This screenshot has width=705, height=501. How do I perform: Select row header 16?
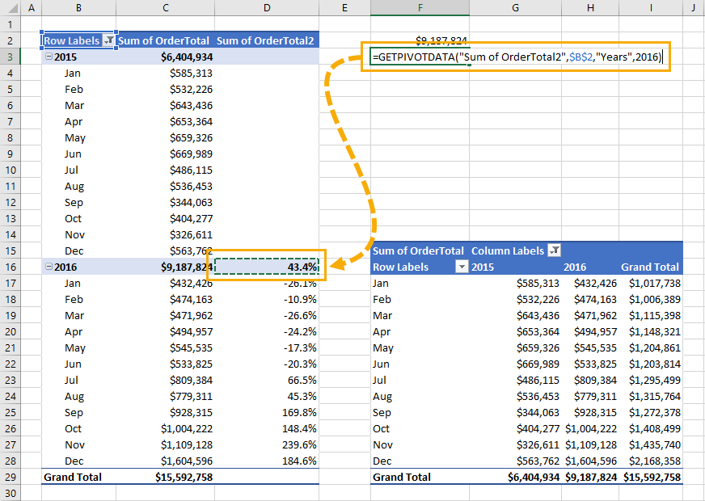coord(11,267)
